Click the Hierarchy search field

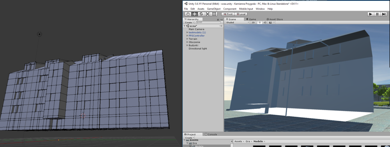point(208,22)
